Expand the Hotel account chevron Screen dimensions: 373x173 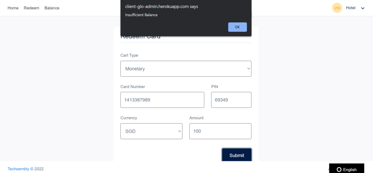pyautogui.click(x=363, y=8)
